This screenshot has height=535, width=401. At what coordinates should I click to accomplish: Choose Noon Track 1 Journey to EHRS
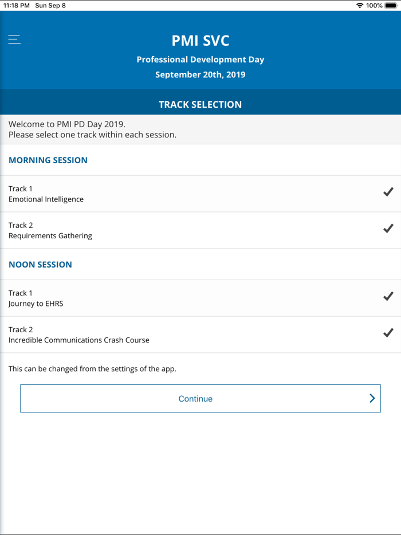click(x=172, y=298)
